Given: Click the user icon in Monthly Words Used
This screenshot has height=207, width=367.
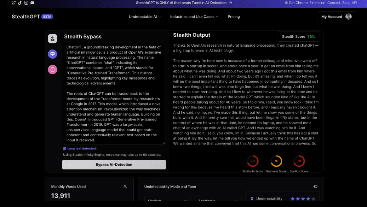Looking at the screenshot, I should click(125, 187).
